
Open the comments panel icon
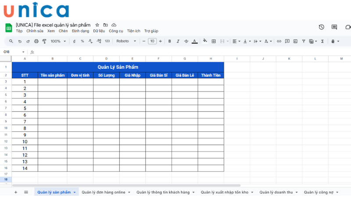pyautogui.click(x=334, y=27)
